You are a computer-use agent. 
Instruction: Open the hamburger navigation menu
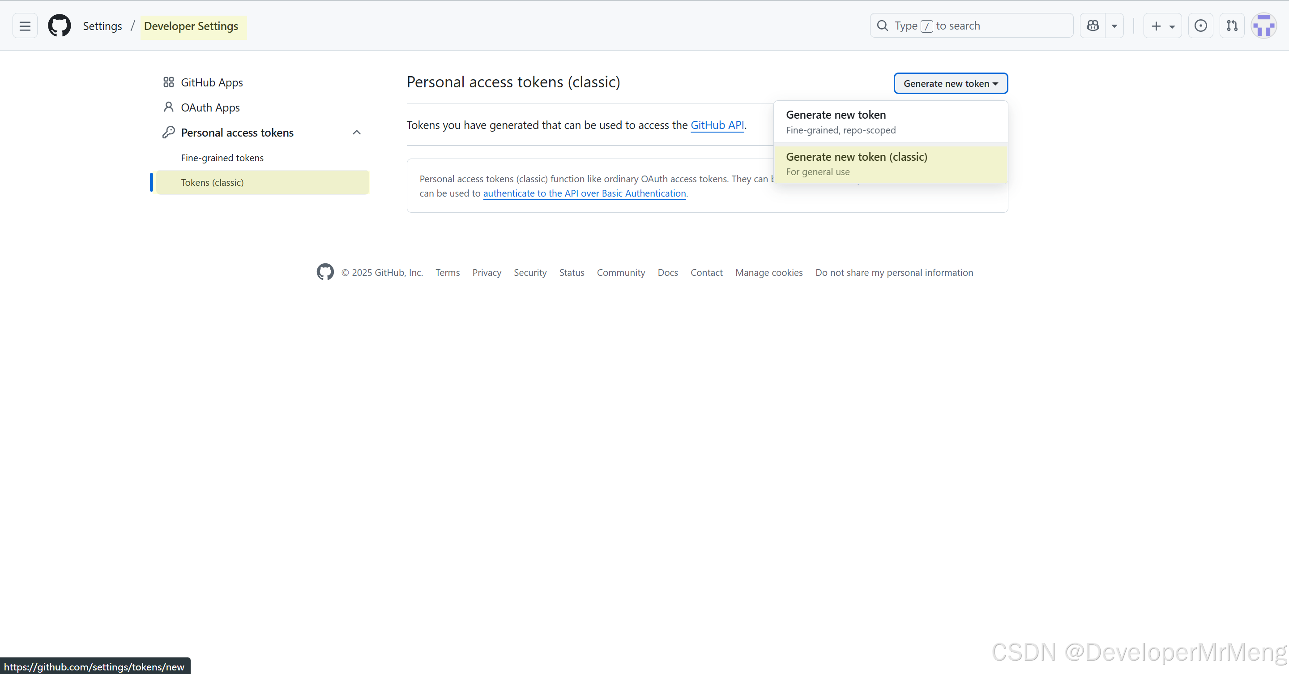(x=25, y=26)
